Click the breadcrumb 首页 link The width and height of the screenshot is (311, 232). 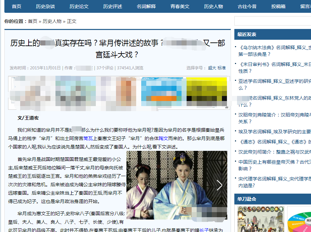point(33,21)
